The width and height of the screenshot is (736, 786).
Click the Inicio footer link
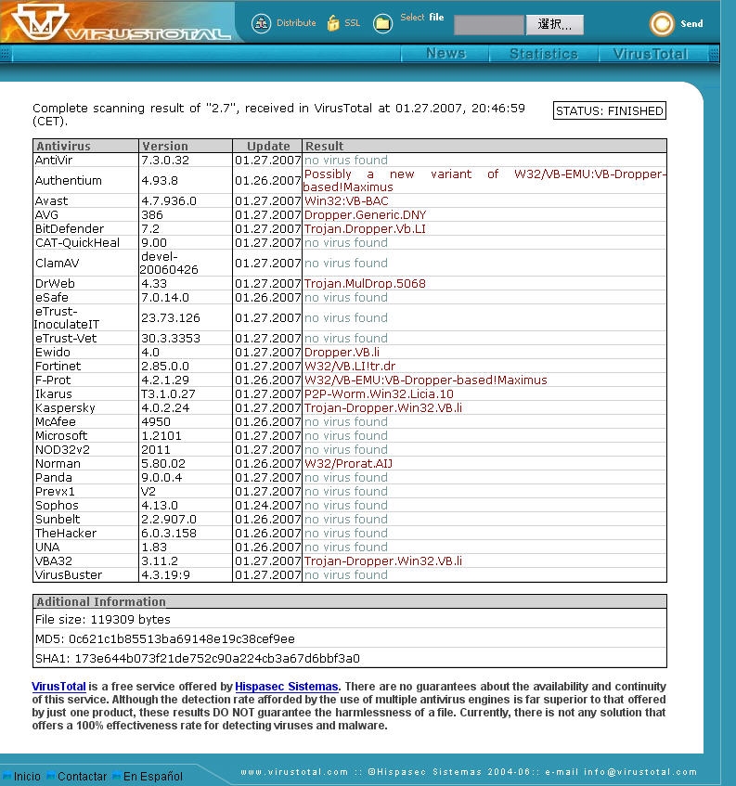27,776
